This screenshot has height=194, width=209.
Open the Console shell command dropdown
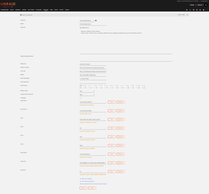[87, 95]
